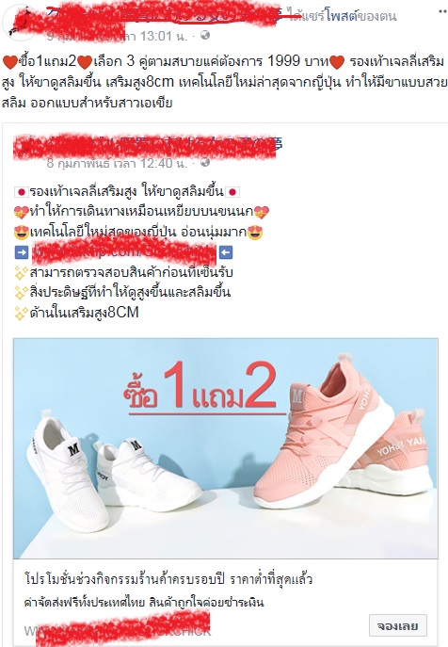Click the ซื้อ1แถม2 banner text in image
Image resolution: width=448 pixels, height=647 pixels.
[x=200, y=388]
